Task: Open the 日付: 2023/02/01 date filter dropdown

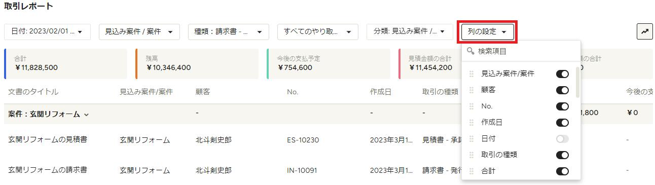Action: pyautogui.click(x=47, y=31)
